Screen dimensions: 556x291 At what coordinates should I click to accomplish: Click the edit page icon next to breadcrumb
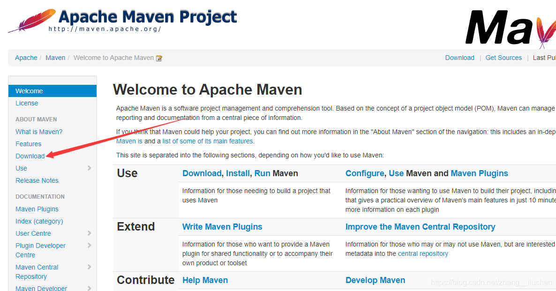159,58
